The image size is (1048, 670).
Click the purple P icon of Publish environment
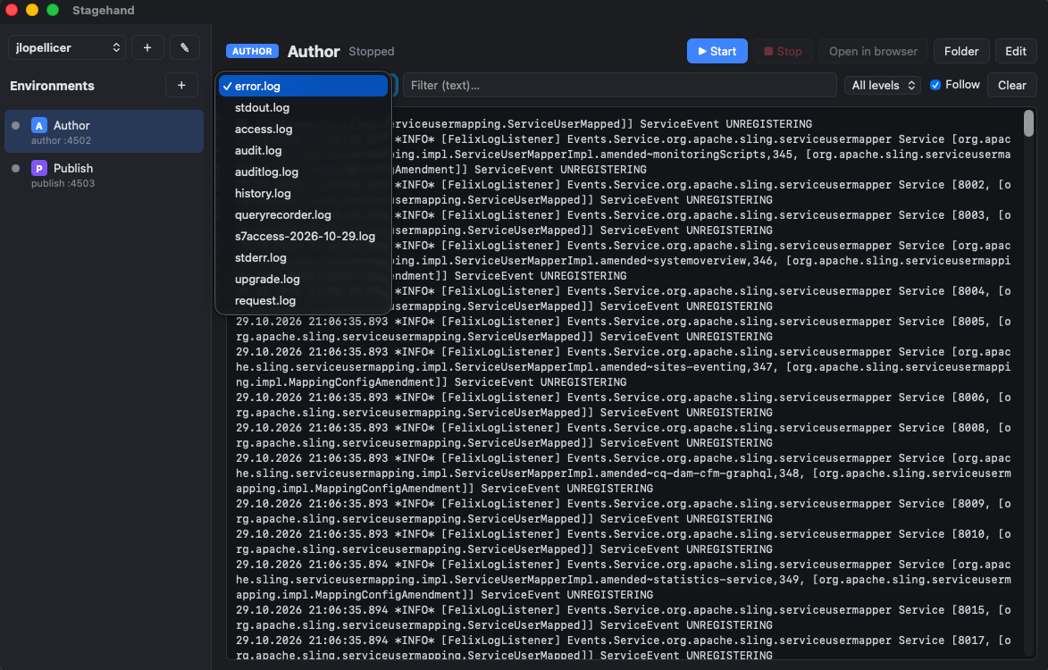pyautogui.click(x=39, y=168)
